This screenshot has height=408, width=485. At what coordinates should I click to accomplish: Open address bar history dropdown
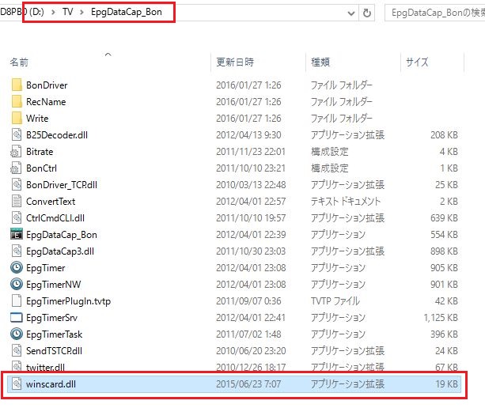[351, 13]
